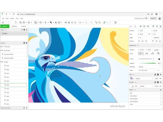Switch to the Libraries tab
The height and width of the screenshot is (122, 163).
tap(14, 26)
